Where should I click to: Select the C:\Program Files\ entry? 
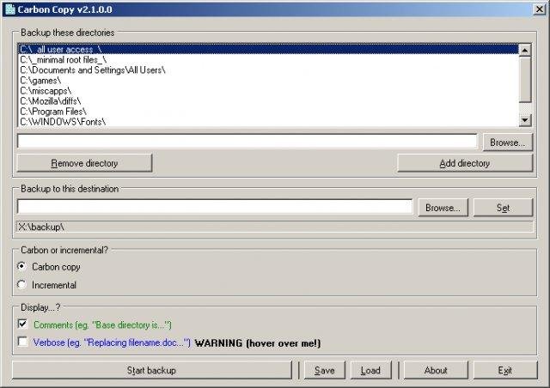pos(268,112)
